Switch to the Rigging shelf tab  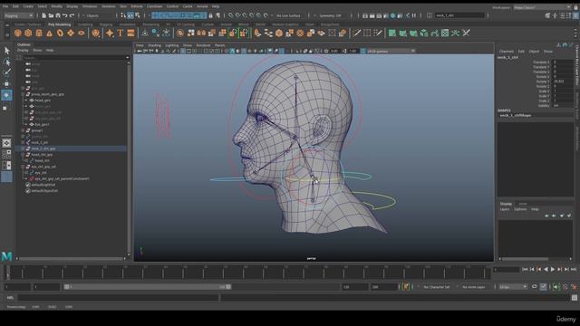pyautogui.click(x=106, y=24)
